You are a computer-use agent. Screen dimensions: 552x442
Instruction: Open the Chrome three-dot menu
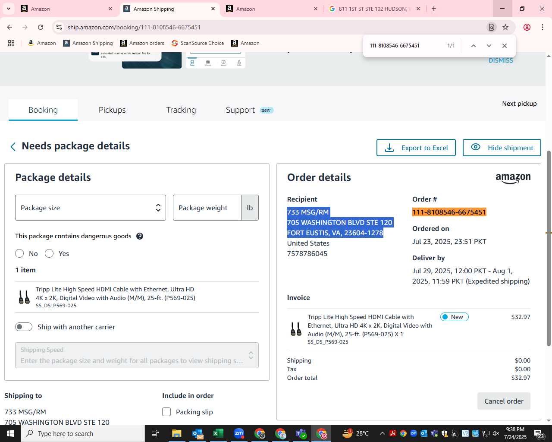543,27
